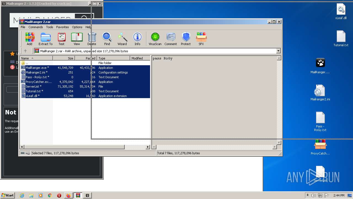Viewport: 353px width, 199px height.
Task: Click the Delete trash icon
Action: 92,39
